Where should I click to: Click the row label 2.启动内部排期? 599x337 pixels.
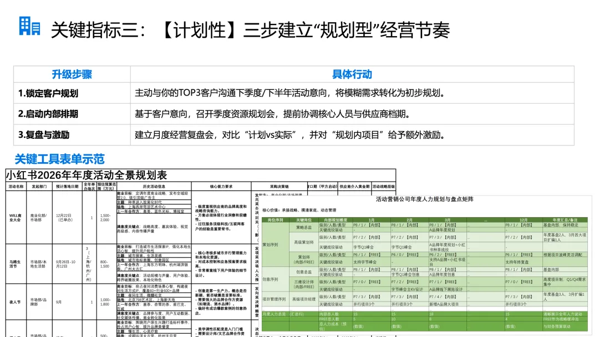tap(48, 114)
